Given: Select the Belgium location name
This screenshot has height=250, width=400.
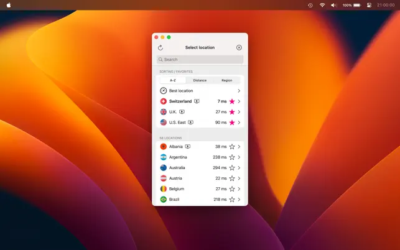Looking at the screenshot, I should tap(177, 189).
